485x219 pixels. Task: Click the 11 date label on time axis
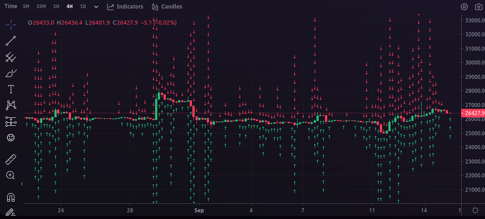tap(372, 210)
